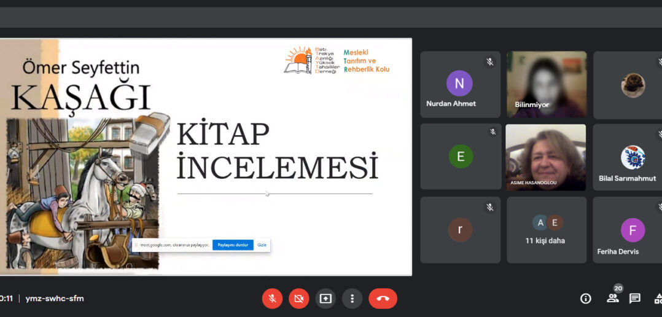Screen dimensions: 662x317
Task: Click 'Mesleki Tanıtım ve Rehberlik Kolu' text
Action: click(367, 61)
